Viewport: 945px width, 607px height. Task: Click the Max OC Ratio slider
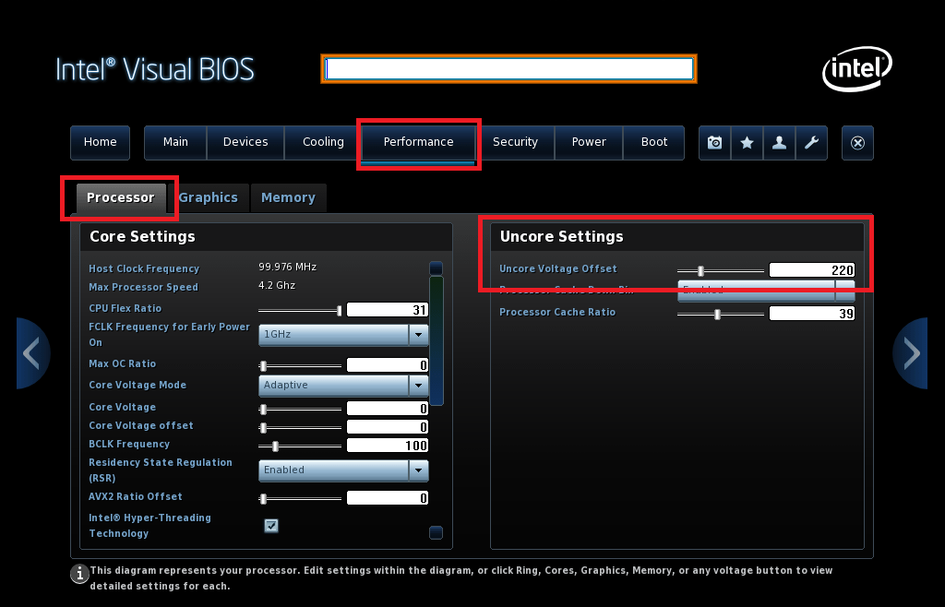(x=300, y=366)
